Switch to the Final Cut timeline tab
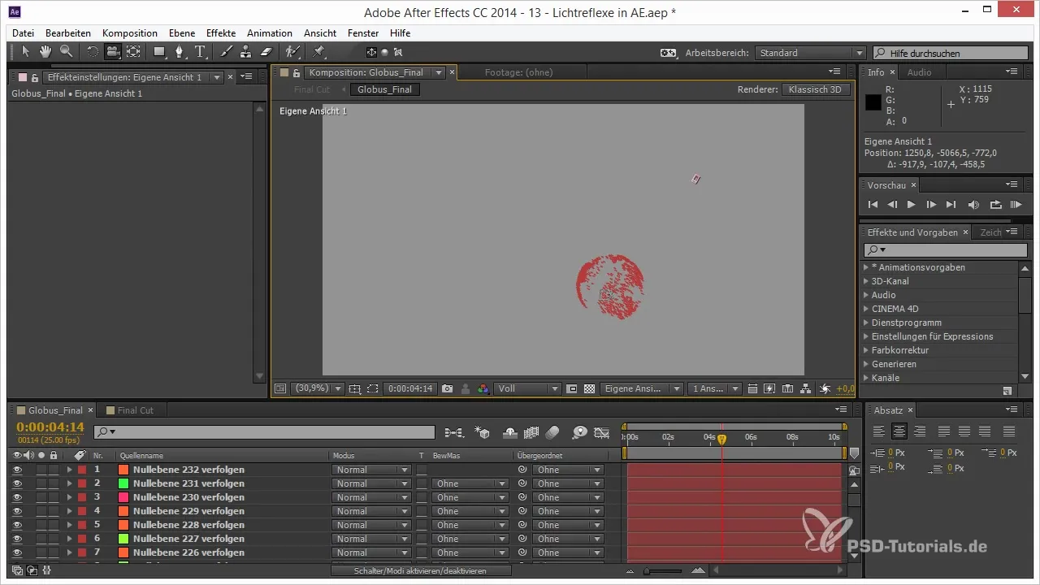 pyautogui.click(x=135, y=410)
